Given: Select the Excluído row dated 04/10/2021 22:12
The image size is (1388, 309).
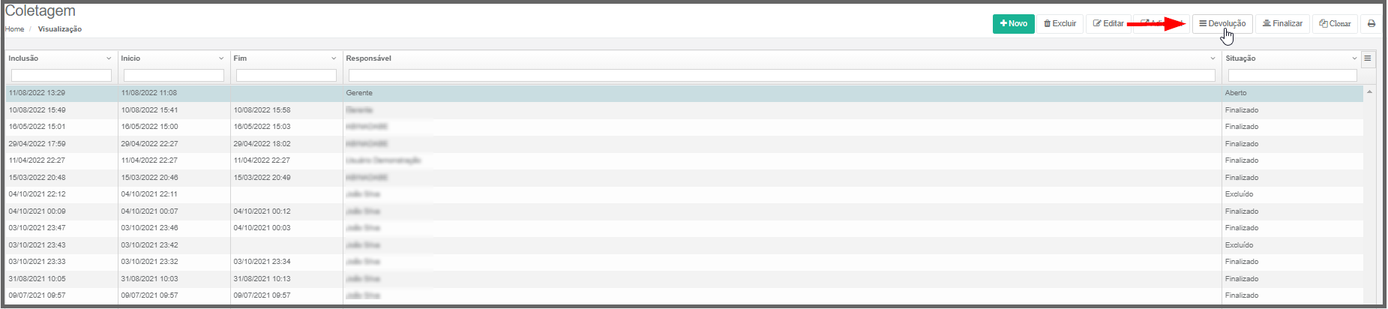Looking at the screenshot, I should pos(684,194).
